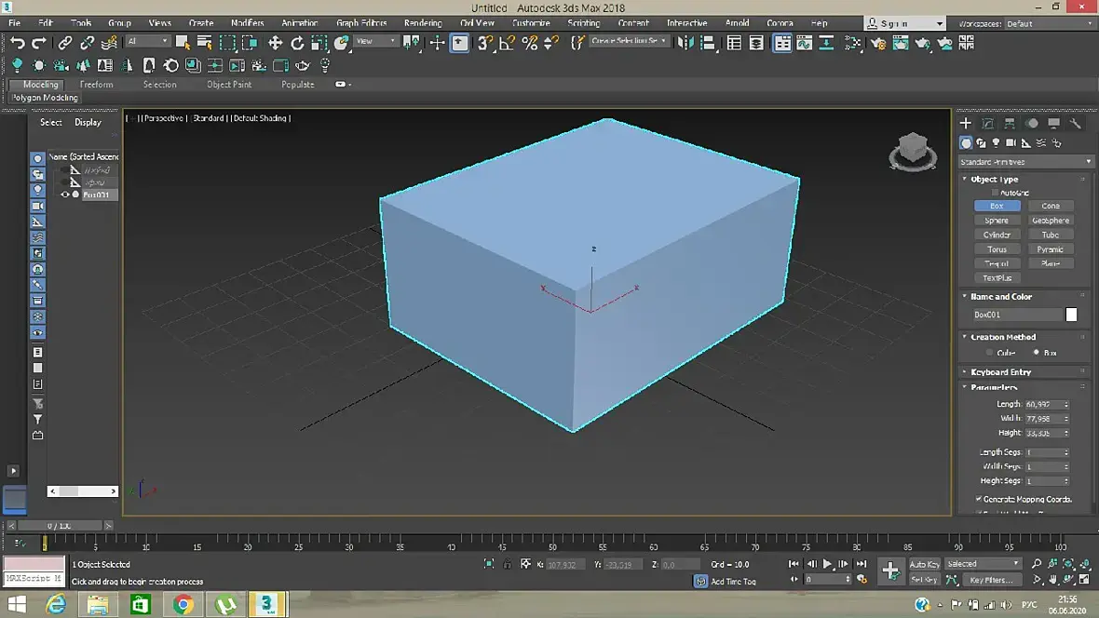Open the Modifiers menu
The width and height of the screenshot is (1099, 618).
(x=248, y=23)
